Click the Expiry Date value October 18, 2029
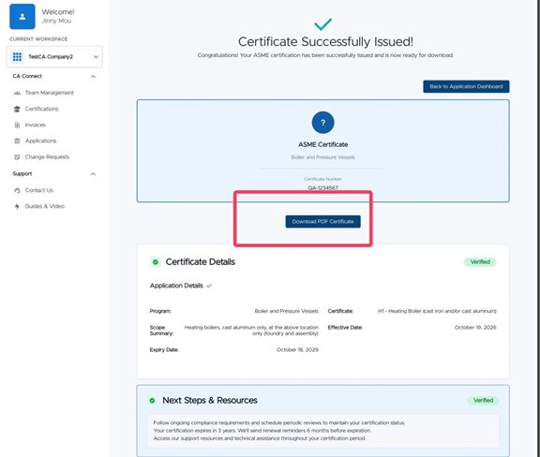This screenshot has height=457, width=540. [297, 349]
